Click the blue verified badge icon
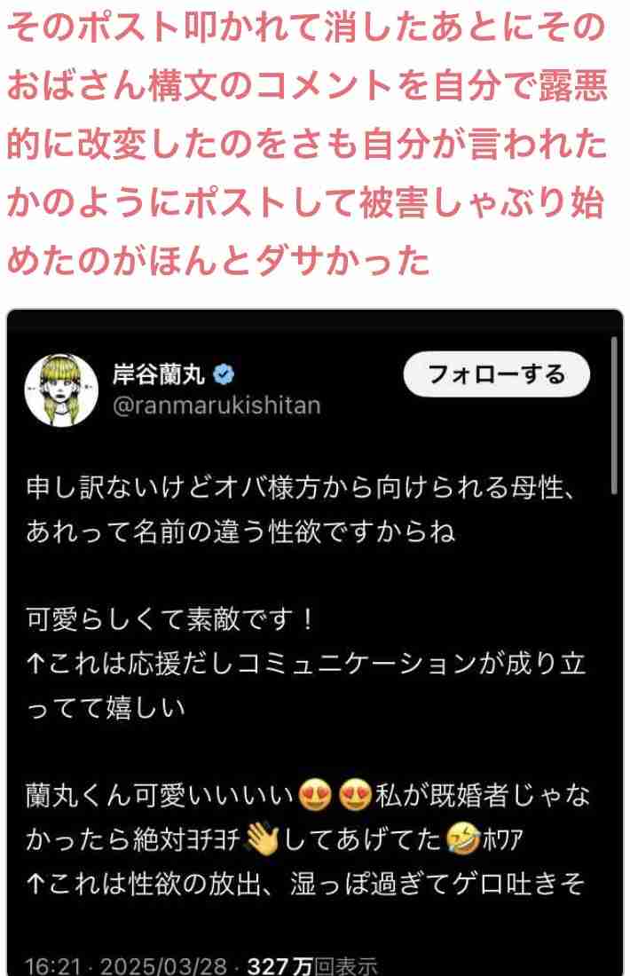The image size is (630, 976). (x=224, y=374)
